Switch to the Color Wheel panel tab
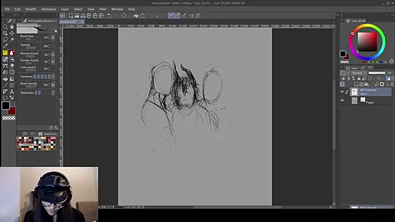 click(x=355, y=21)
